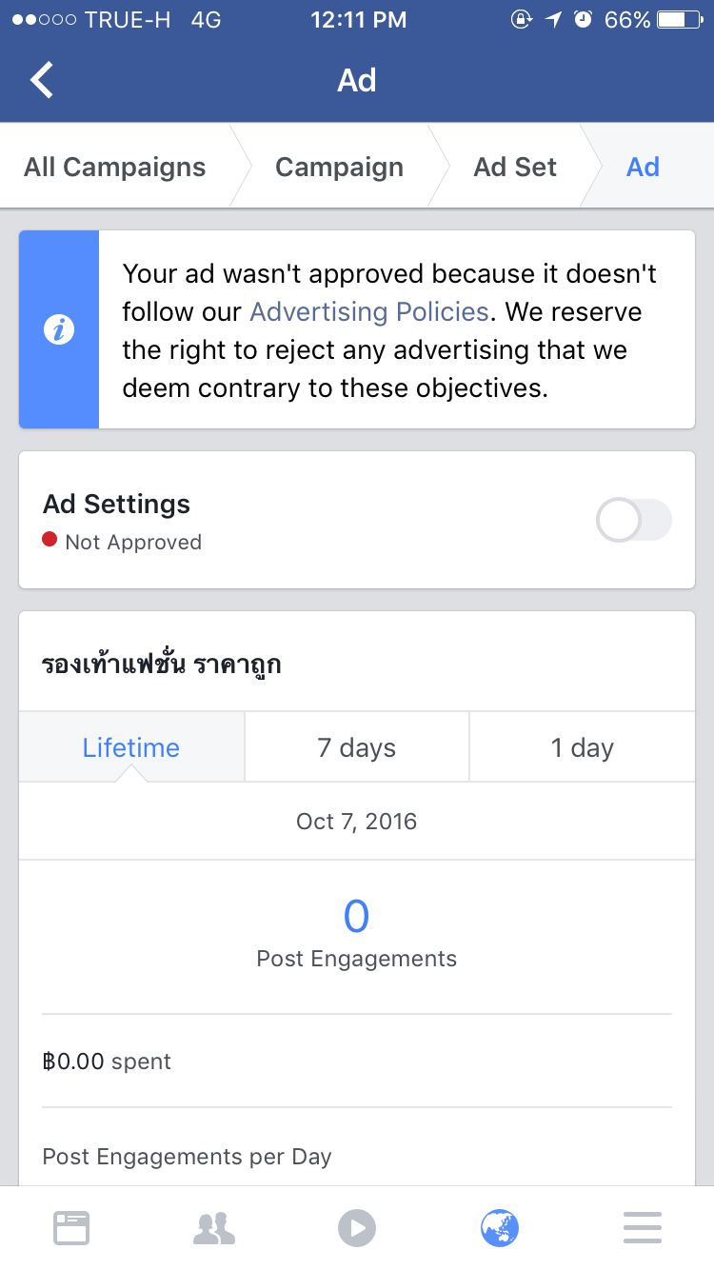Image resolution: width=714 pixels, height=1270 pixels.
Task: Open the Video play tab icon
Action: pos(357,1227)
